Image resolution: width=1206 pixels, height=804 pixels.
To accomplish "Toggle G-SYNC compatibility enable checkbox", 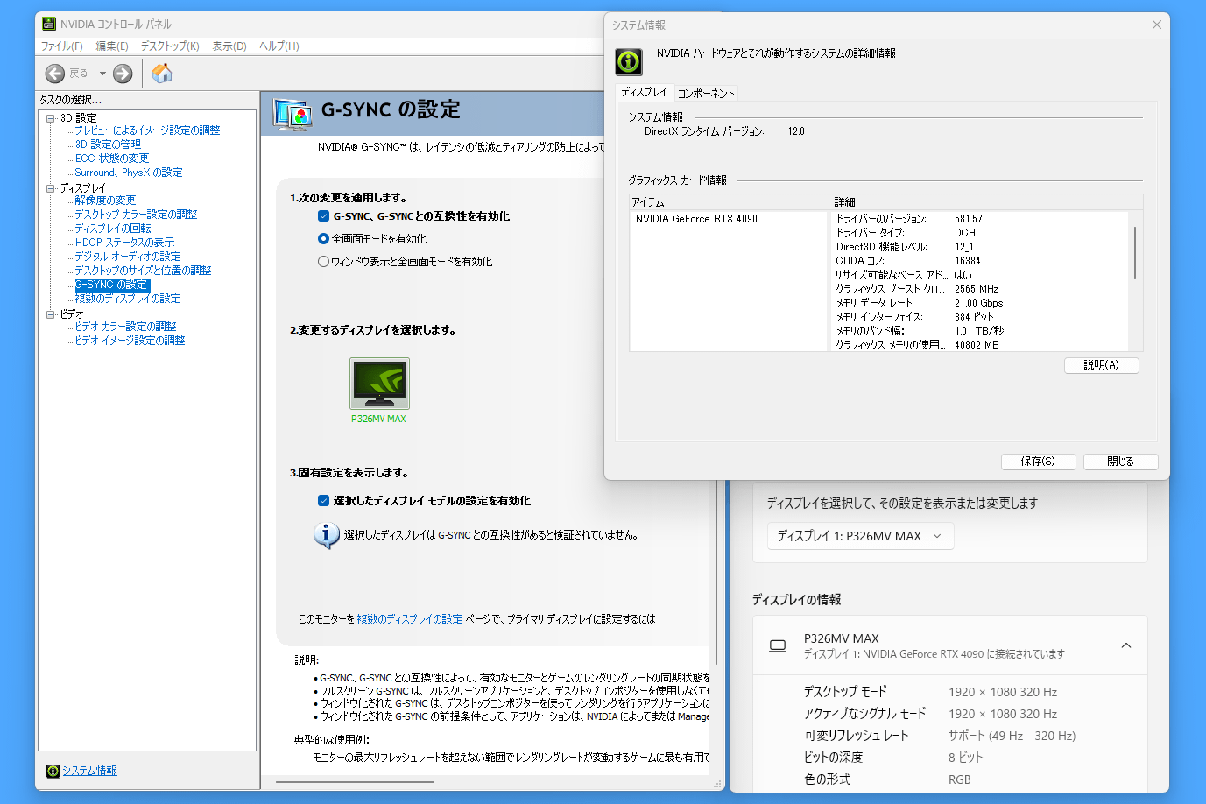I will [323, 216].
